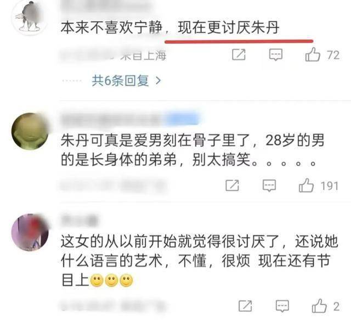Open the username above 这女的 comment
Viewport: 351px width, 320px height.
pos(80,220)
